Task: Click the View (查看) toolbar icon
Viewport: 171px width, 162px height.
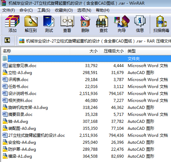Action: pos(67,21)
